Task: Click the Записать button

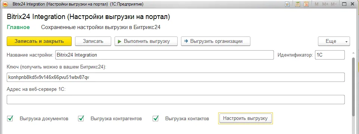Action: click(x=93, y=41)
